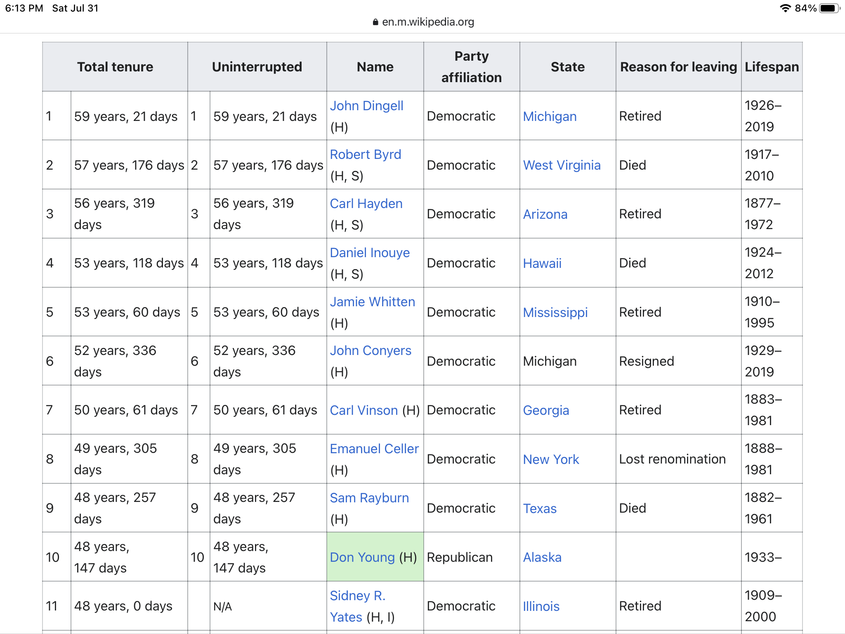The width and height of the screenshot is (845, 634).
Task: Open the John Dingell article link
Action: (x=366, y=106)
